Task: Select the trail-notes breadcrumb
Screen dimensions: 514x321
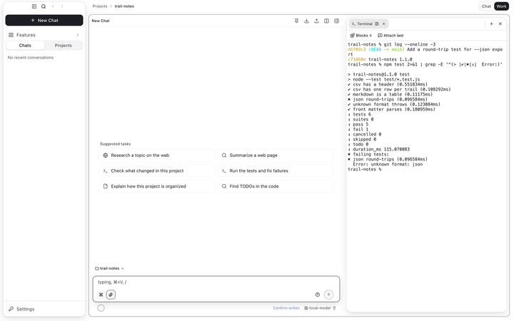Action: pos(124,6)
